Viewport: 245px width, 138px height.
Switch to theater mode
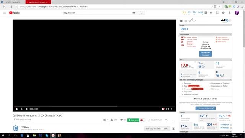(x=168, y=109)
